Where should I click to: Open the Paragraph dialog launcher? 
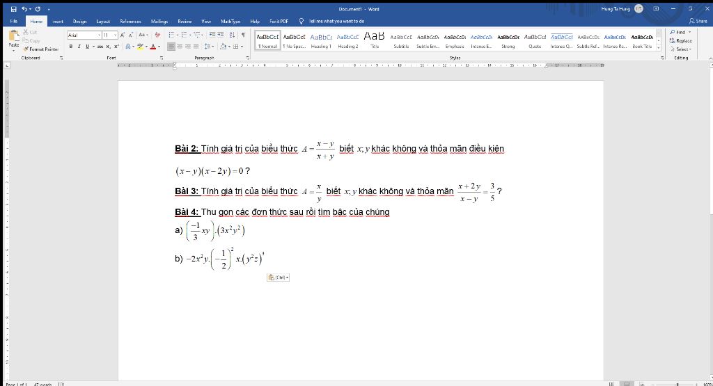pyautogui.click(x=247, y=58)
